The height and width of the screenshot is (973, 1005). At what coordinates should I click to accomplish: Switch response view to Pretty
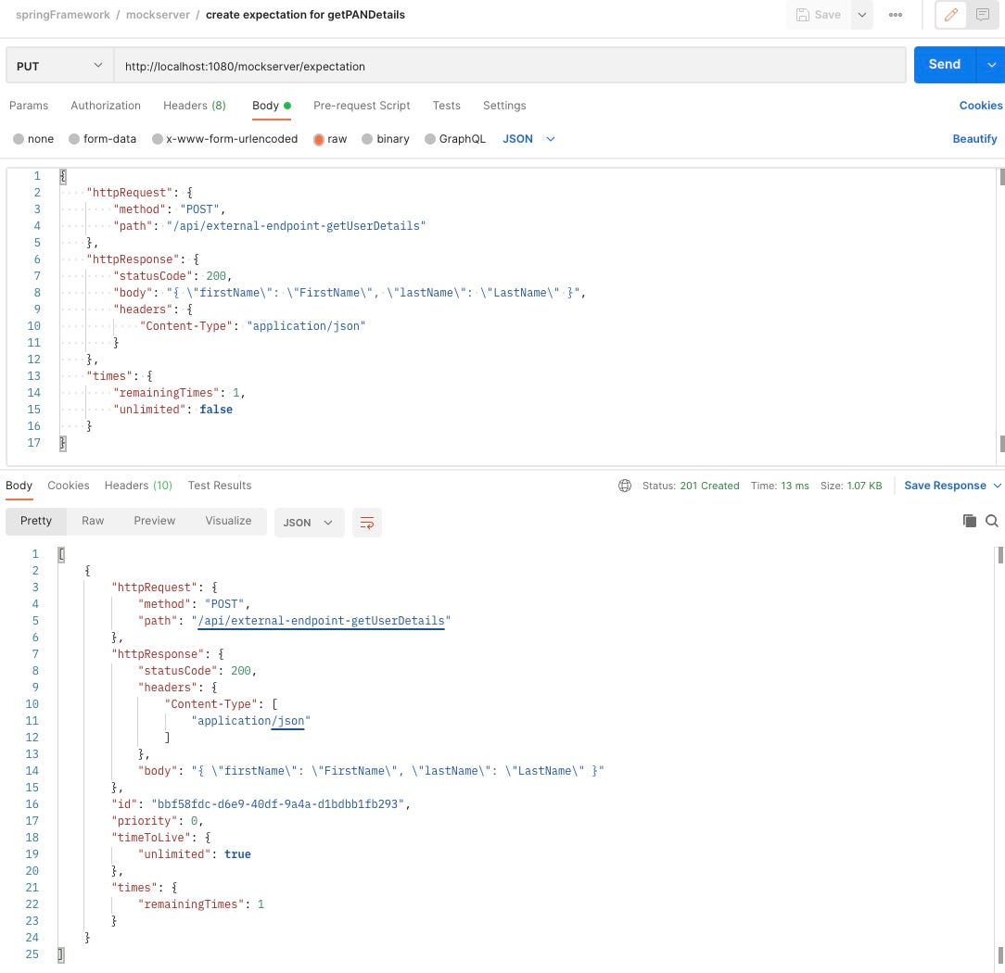click(x=36, y=521)
